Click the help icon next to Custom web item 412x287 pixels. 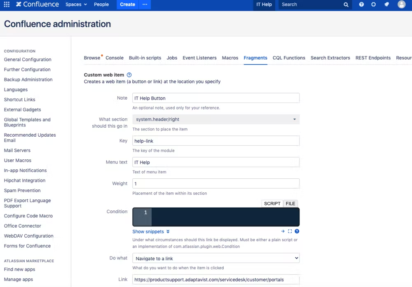pos(129,75)
